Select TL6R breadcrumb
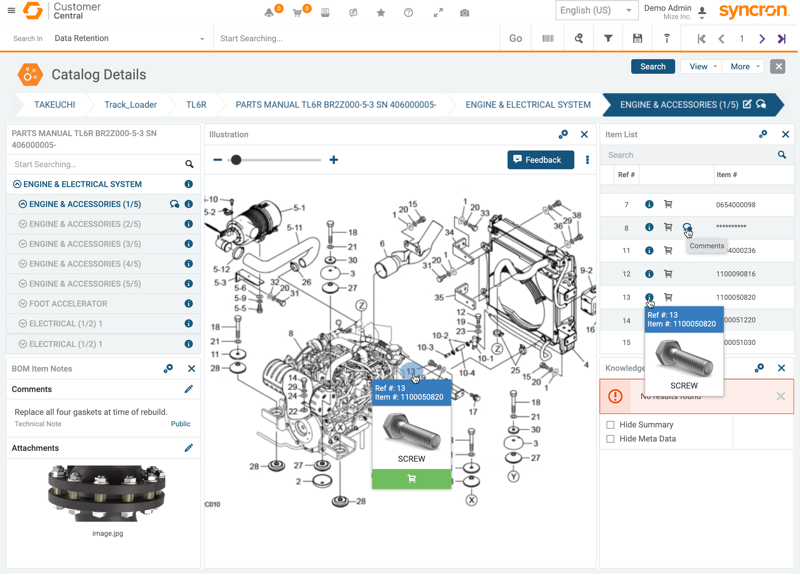800x575 pixels. point(196,105)
